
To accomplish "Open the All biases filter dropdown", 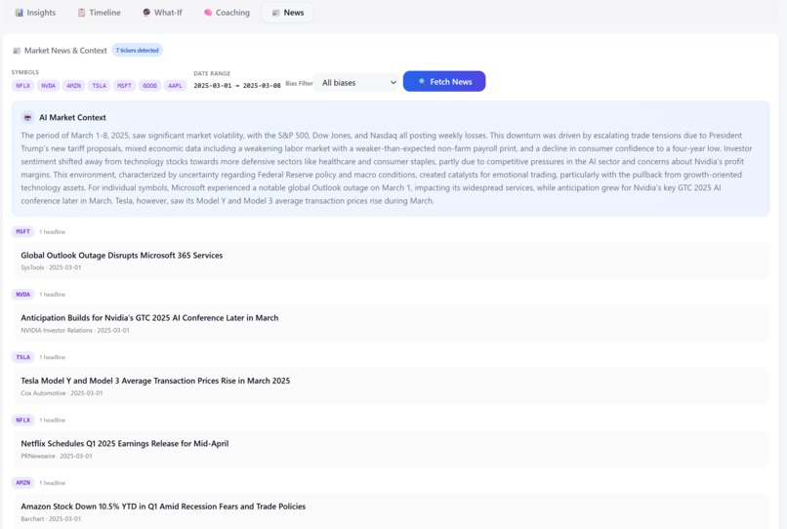I will [x=356, y=83].
